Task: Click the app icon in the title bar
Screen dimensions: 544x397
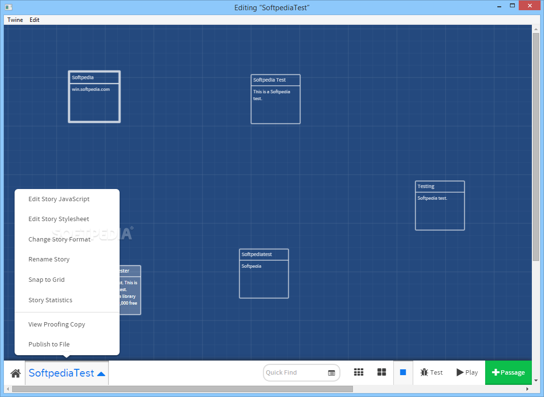Action: (9, 7)
